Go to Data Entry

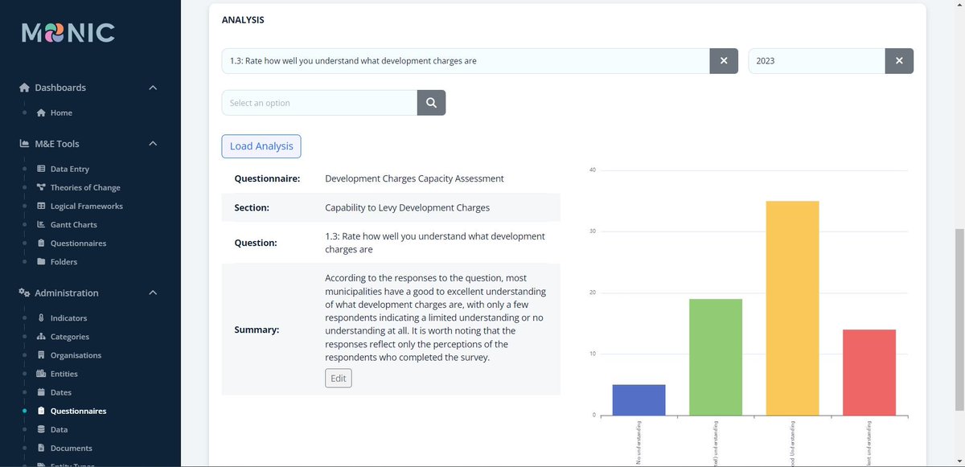coord(69,170)
